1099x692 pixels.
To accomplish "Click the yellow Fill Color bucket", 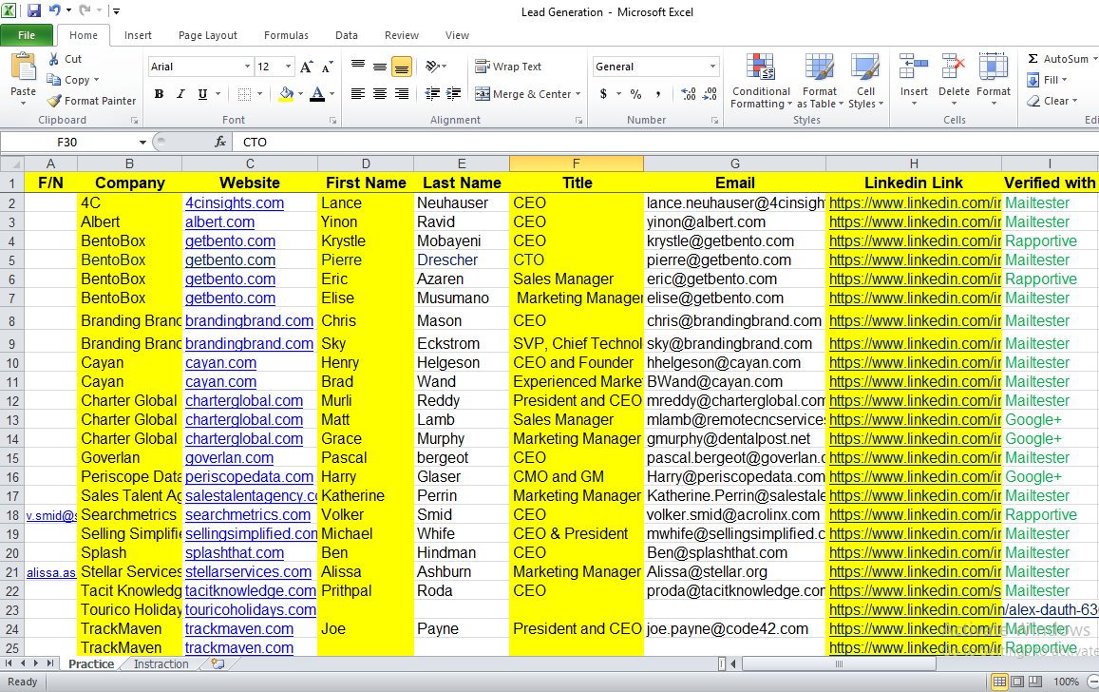I will [286, 94].
